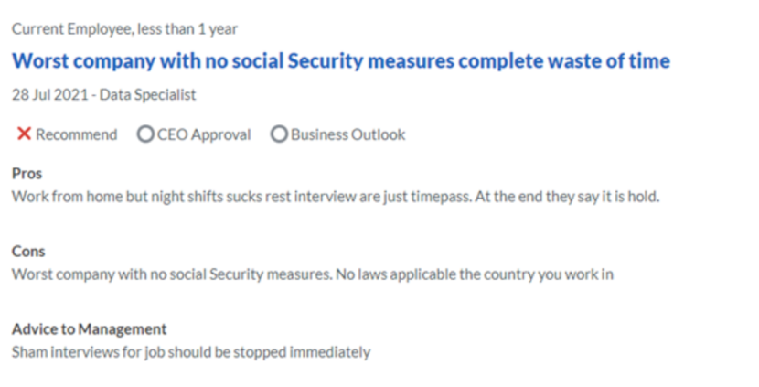The width and height of the screenshot is (759, 387).
Task: Click 'social Security measures' in the cons text
Action: (250, 274)
